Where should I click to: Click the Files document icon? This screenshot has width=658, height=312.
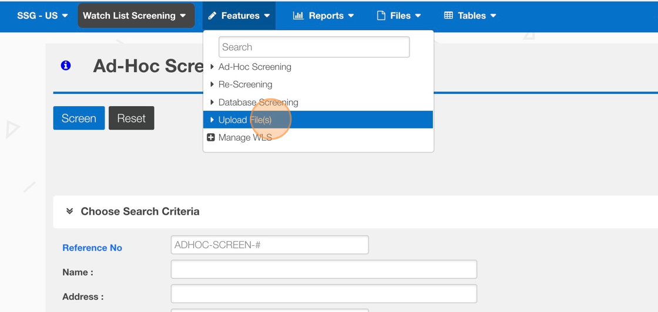(381, 16)
